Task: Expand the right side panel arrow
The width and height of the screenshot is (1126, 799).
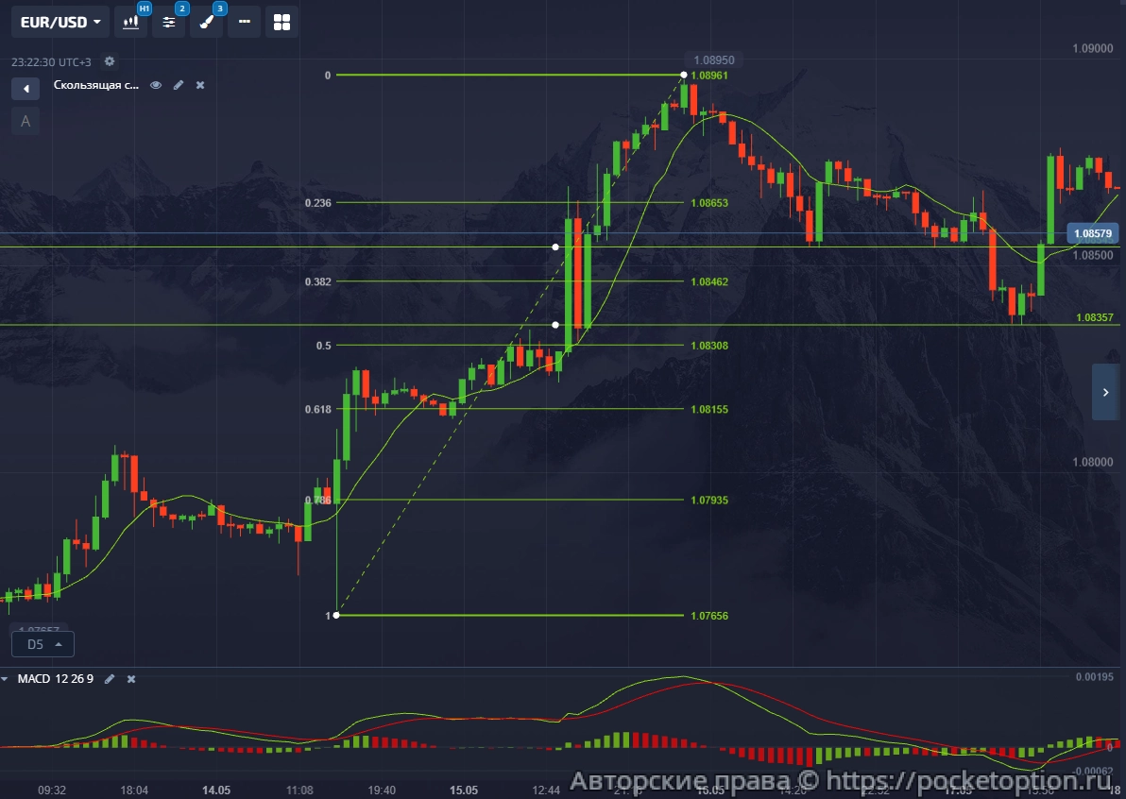Action: coord(1105,392)
